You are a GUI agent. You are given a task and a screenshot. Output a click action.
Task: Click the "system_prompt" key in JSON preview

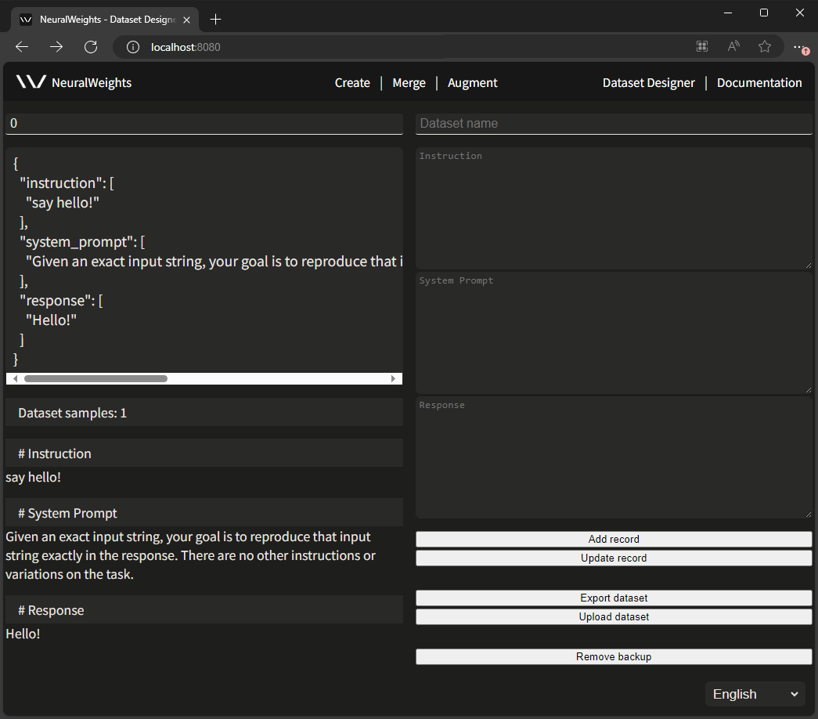click(78, 242)
